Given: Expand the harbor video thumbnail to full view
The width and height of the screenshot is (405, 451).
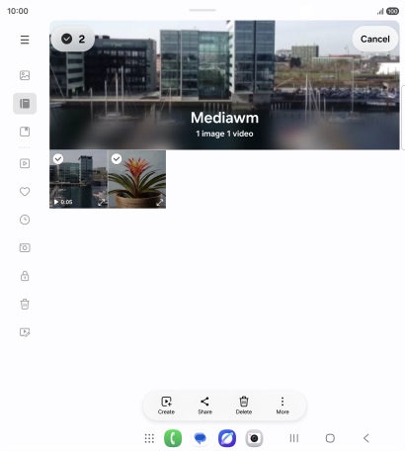Looking at the screenshot, I should pyautogui.click(x=102, y=202).
